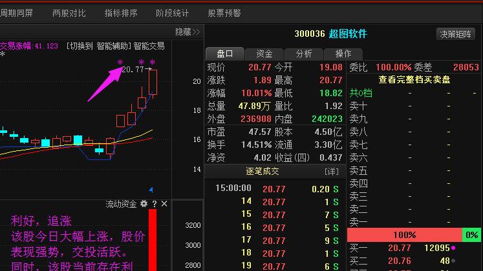Viewport: 483px width, 271px height.
Task: Switch to the 资金 tab
Action: [264, 54]
